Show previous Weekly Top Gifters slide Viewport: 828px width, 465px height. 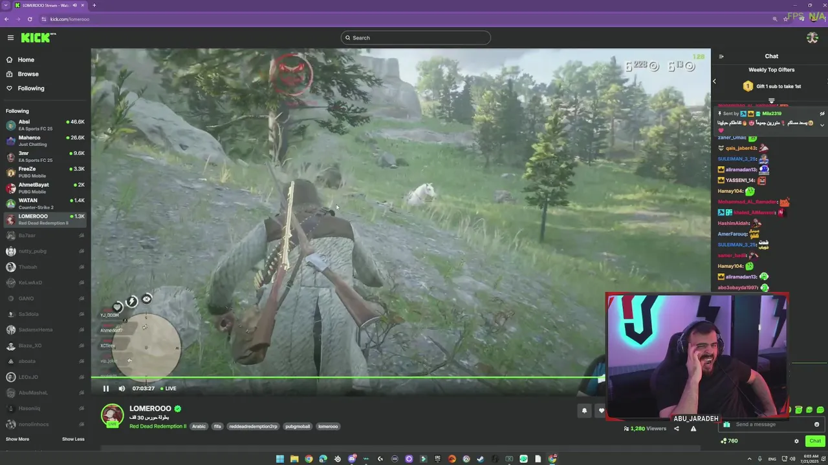point(714,81)
